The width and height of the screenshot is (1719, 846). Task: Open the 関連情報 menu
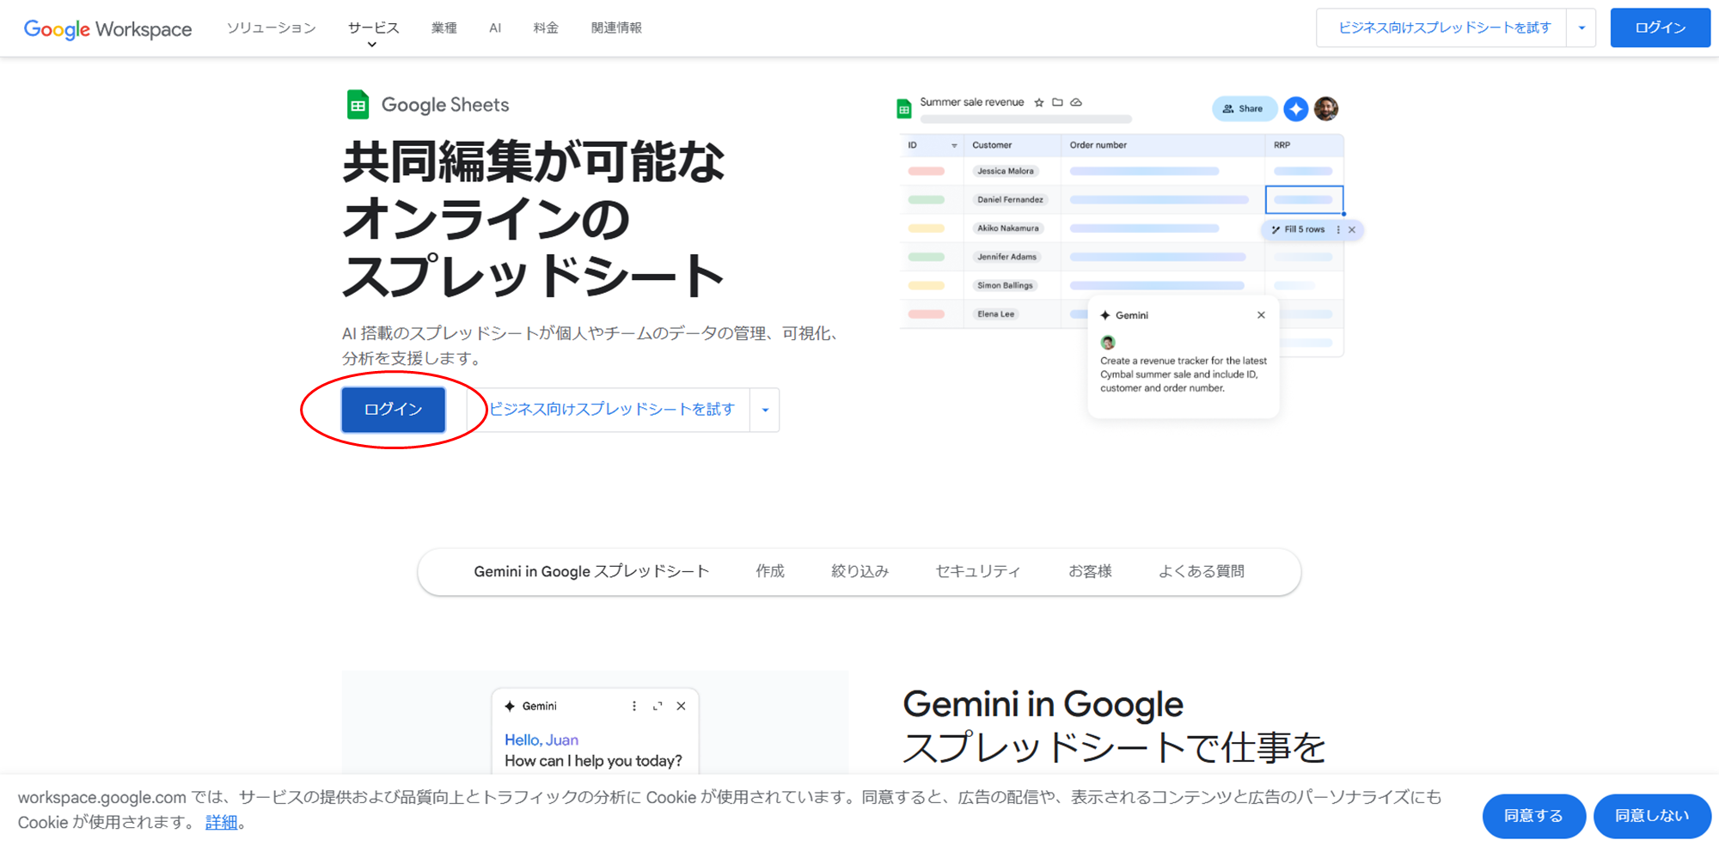616,28
